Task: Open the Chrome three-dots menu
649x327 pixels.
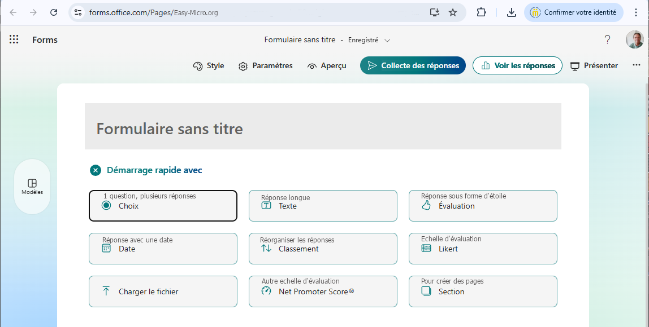Action: point(636,12)
